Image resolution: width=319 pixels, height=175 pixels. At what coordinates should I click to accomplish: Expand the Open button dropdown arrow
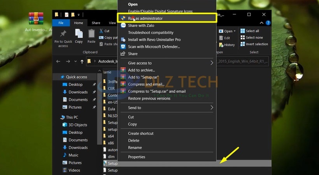click(x=235, y=31)
